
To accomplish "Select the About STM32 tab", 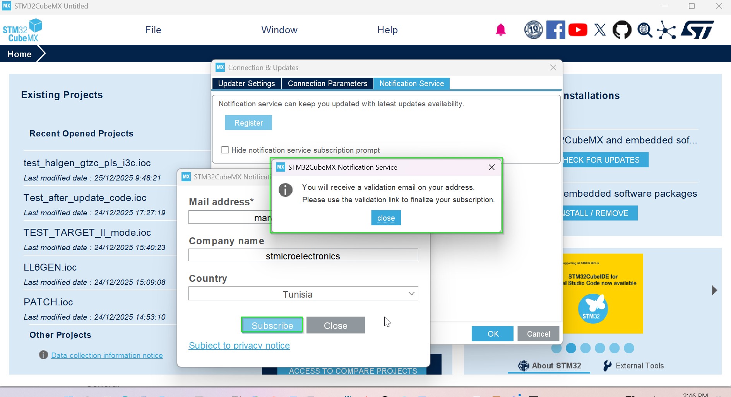I will pyautogui.click(x=549, y=366).
